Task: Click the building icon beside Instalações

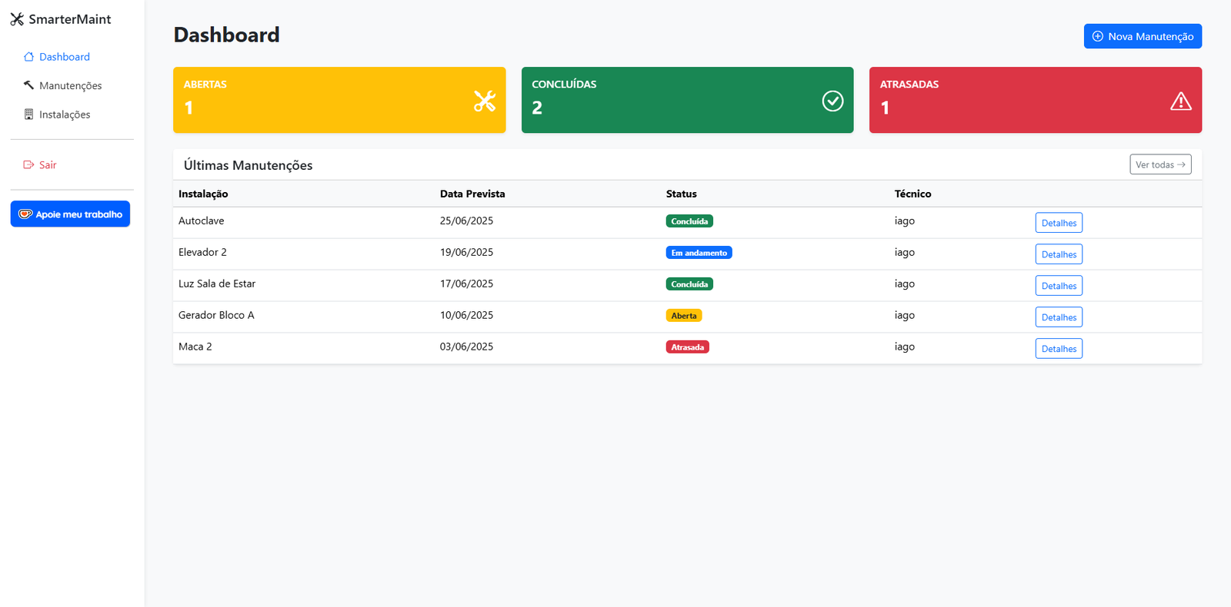Action: [28, 114]
